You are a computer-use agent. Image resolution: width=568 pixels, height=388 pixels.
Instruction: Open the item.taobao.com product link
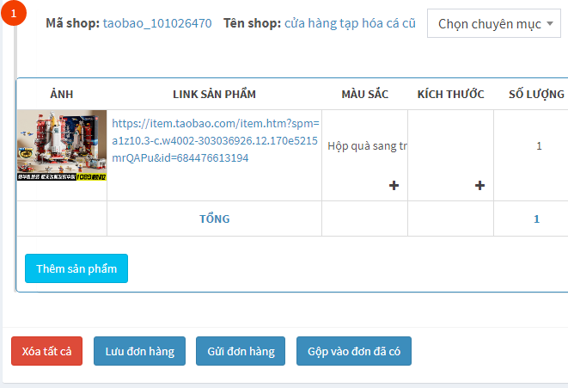point(215,140)
